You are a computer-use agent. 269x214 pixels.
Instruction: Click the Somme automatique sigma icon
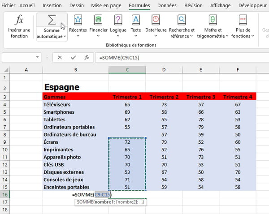[x=52, y=20]
